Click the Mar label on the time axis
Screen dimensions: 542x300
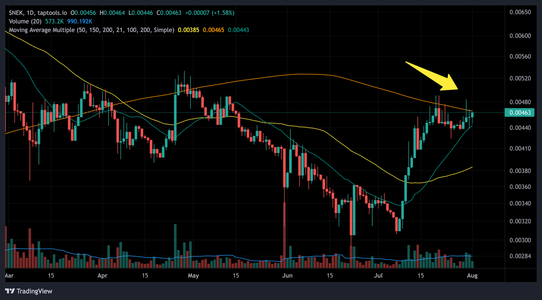point(9,275)
